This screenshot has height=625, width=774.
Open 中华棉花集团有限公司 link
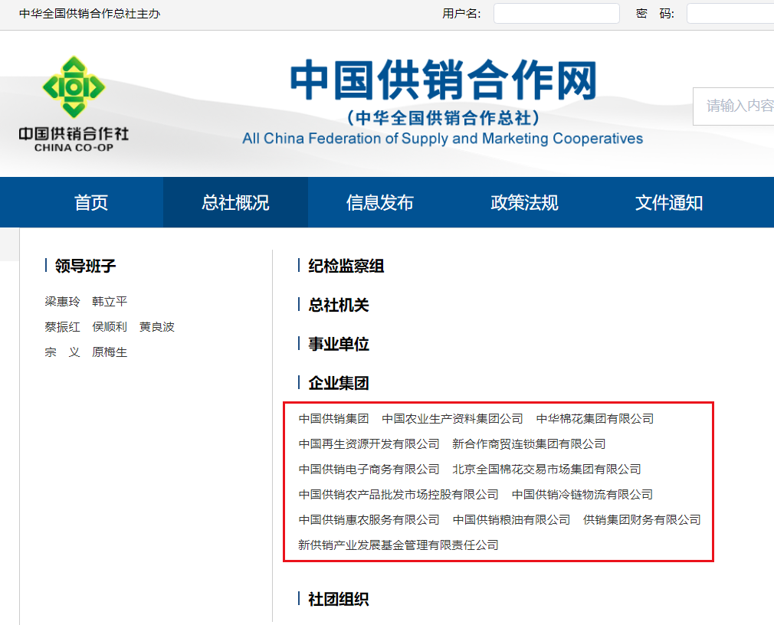(595, 419)
